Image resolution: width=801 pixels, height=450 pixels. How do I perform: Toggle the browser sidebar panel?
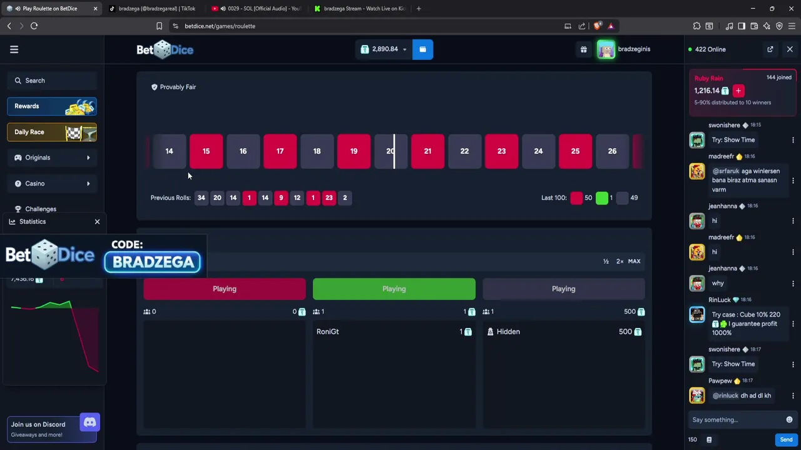742,26
